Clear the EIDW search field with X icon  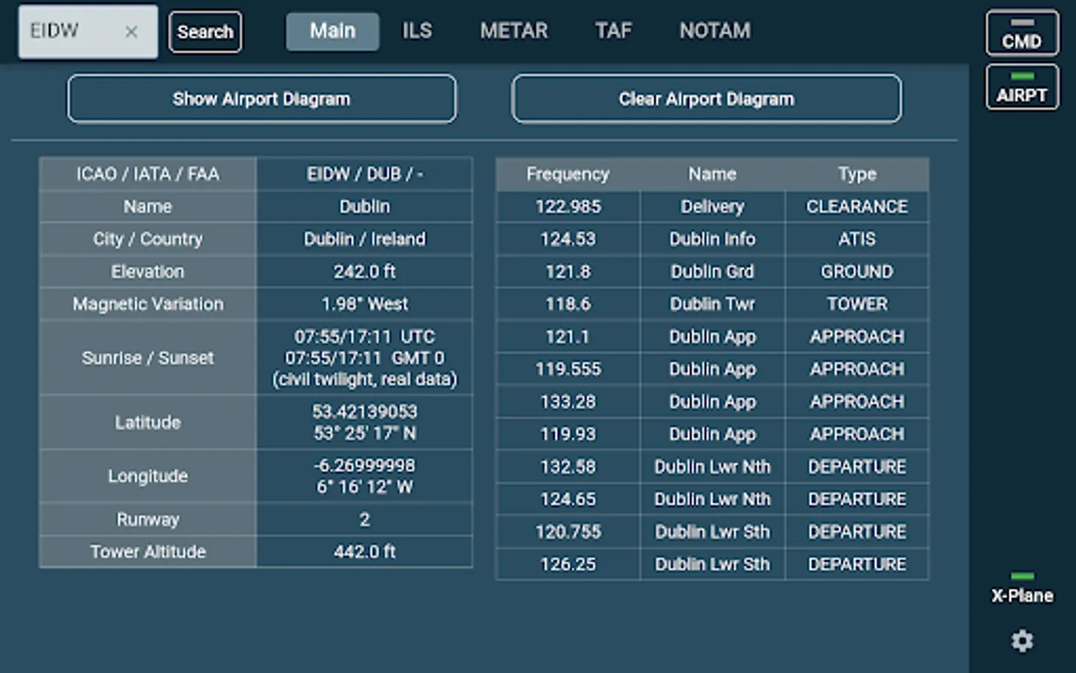(x=132, y=31)
